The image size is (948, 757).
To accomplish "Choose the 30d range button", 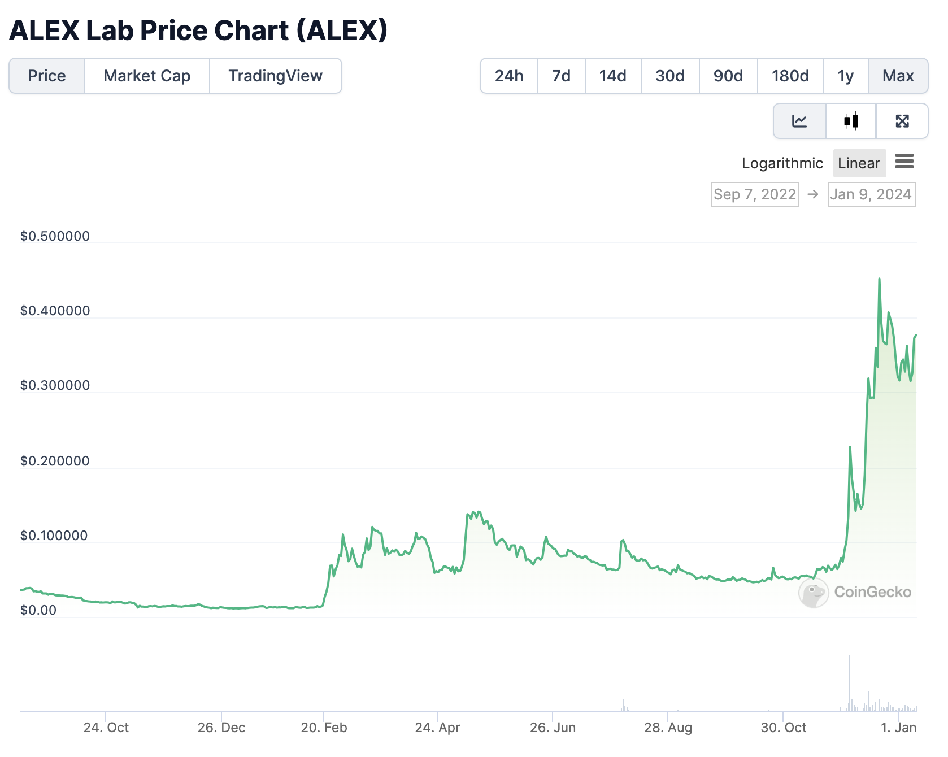I will point(670,76).
